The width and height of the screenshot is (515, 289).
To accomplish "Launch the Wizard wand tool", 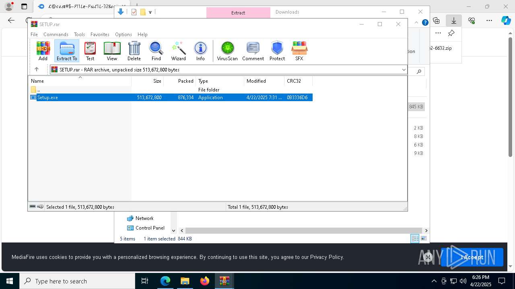I will (179, 51).
